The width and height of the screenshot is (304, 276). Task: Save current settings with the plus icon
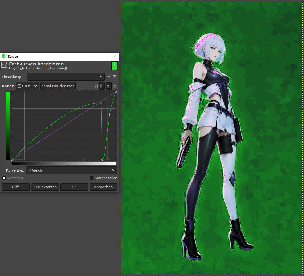(x=109, y=77)
